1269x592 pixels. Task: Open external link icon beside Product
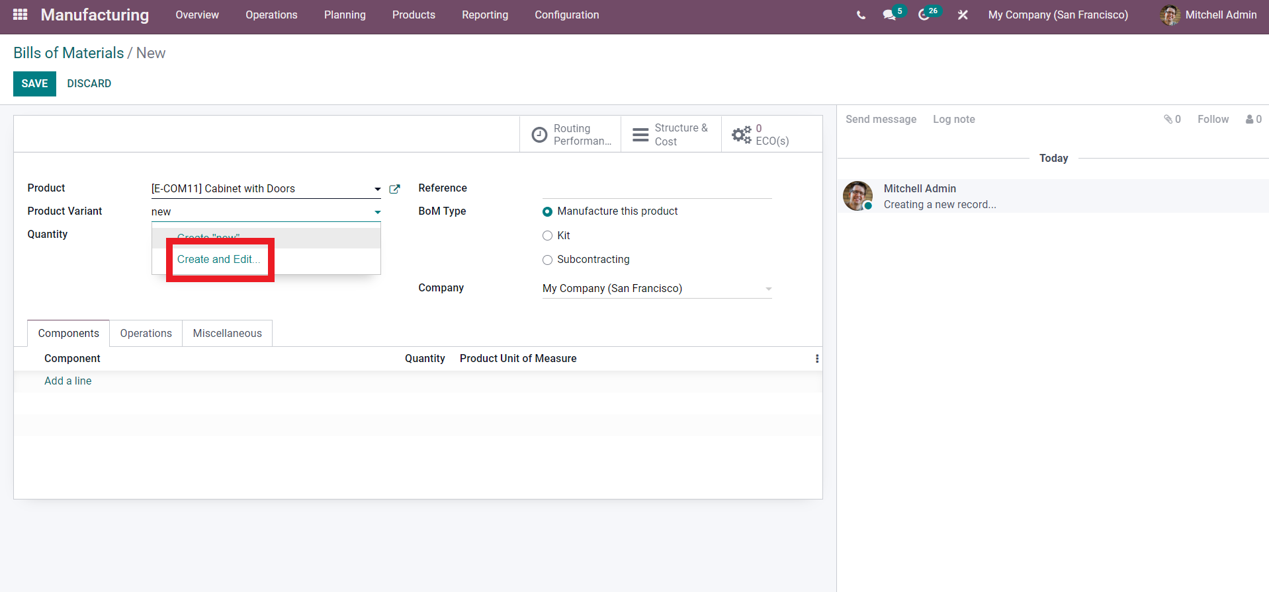click(395, 189)
